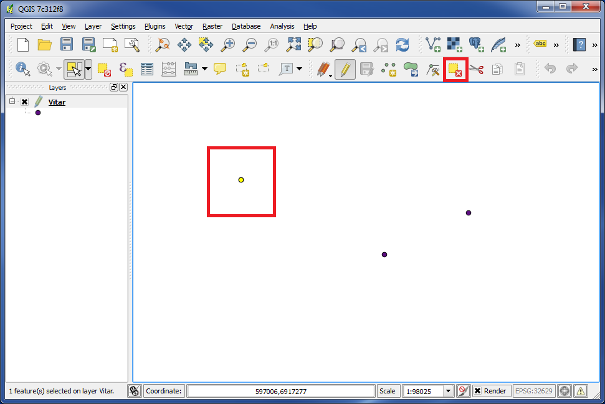Add a vector layer
The width and height of the screenshot is (605, 404).
tap(433, 45)
